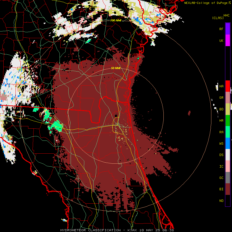
Task: Select the GR dusty pink legend swatch
Action: click(228, 98)
